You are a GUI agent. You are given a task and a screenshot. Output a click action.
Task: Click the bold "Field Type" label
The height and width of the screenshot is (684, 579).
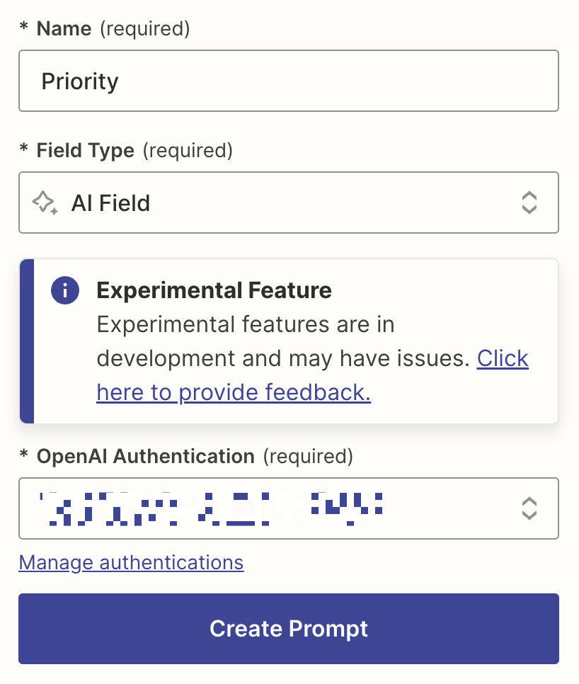point(85,151)
